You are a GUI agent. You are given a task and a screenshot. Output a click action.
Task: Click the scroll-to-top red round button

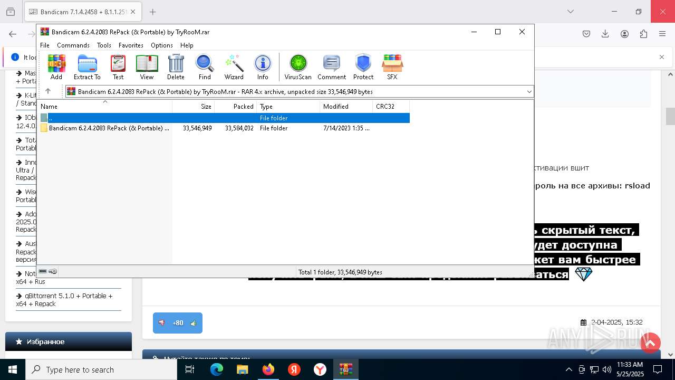[651, 343]
